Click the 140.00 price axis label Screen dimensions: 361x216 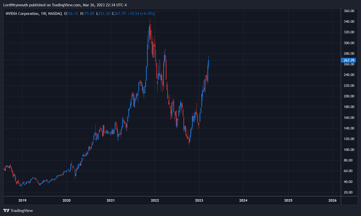pos(349,128)
